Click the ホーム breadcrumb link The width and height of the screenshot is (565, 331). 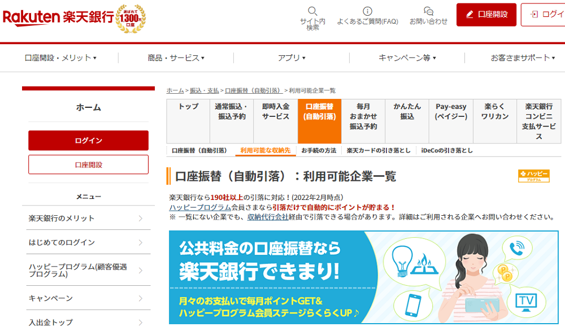point(175,90)
